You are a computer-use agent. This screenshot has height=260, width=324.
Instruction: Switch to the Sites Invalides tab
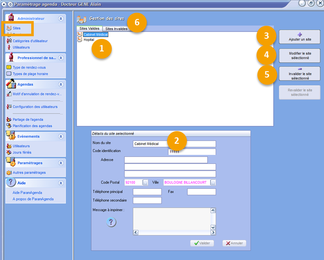tap(116, 29)
